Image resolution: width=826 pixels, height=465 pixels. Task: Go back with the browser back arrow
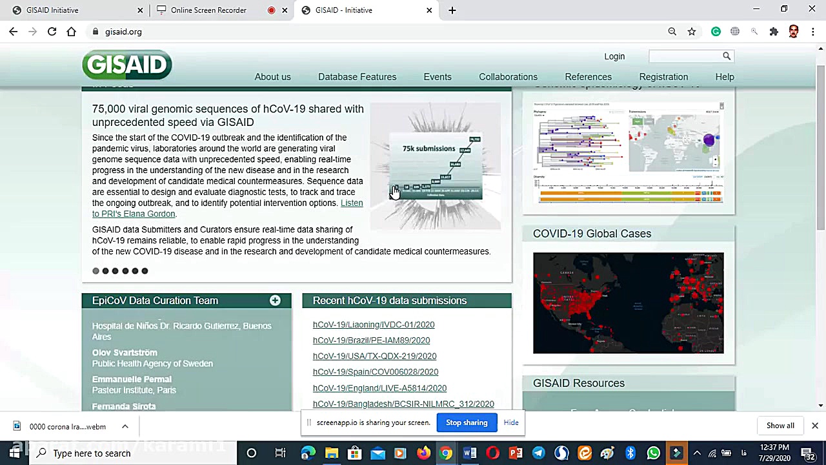tap(14, 32)
